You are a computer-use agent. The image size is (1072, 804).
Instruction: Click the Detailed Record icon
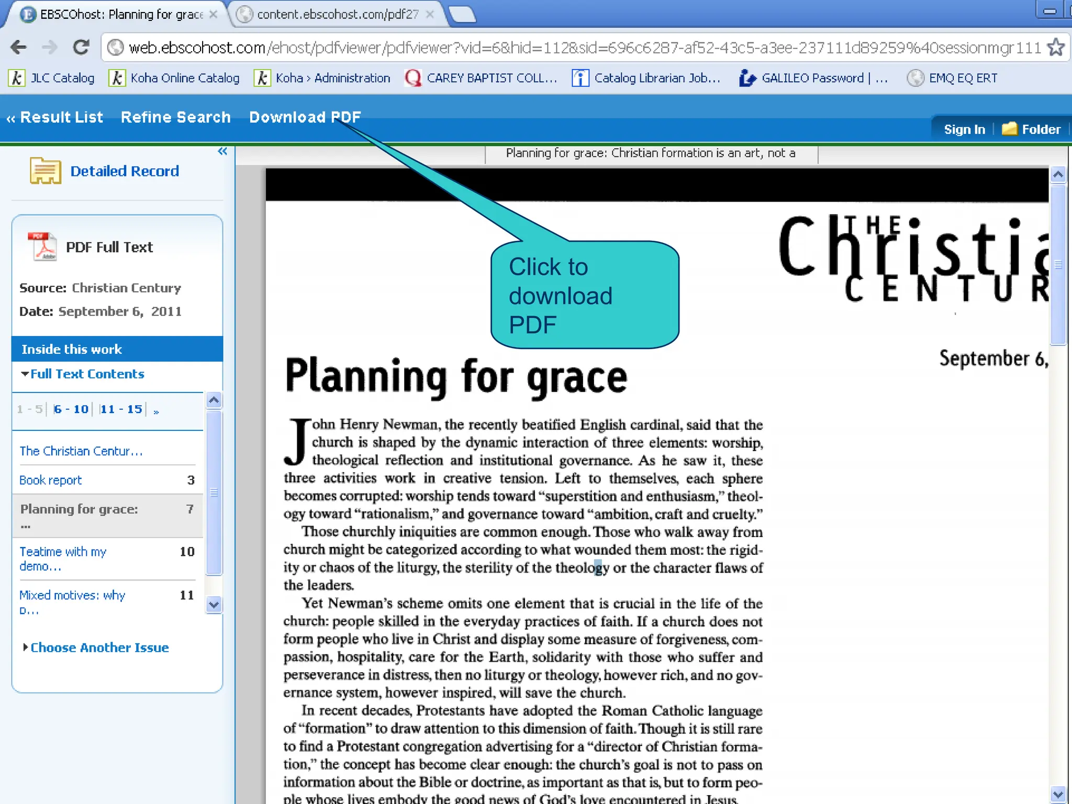(46, 171)
